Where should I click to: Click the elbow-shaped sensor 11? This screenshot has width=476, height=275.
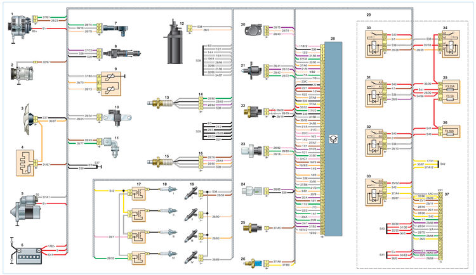point(112,146)
